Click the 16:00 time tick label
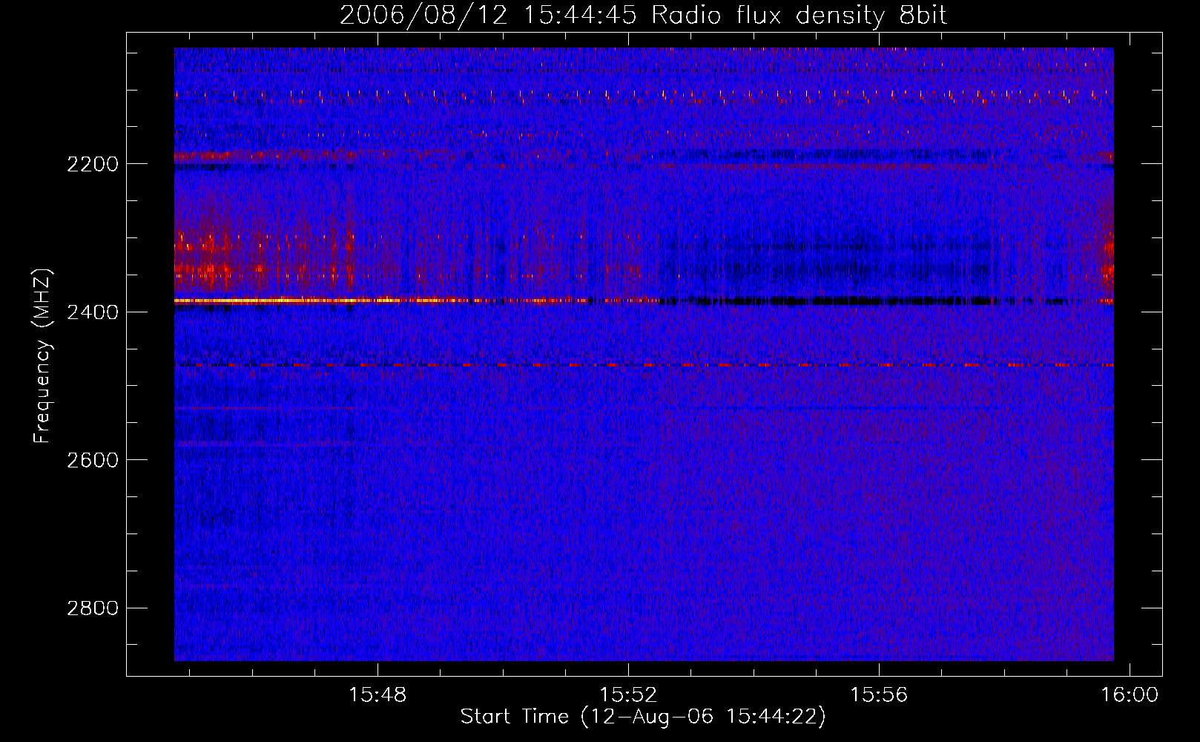1200x742 pixels. (x=1130, y=695)
